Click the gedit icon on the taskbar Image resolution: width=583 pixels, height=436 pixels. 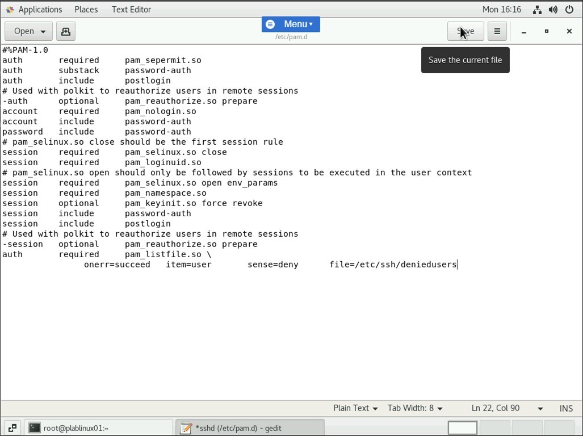(186, 427)
